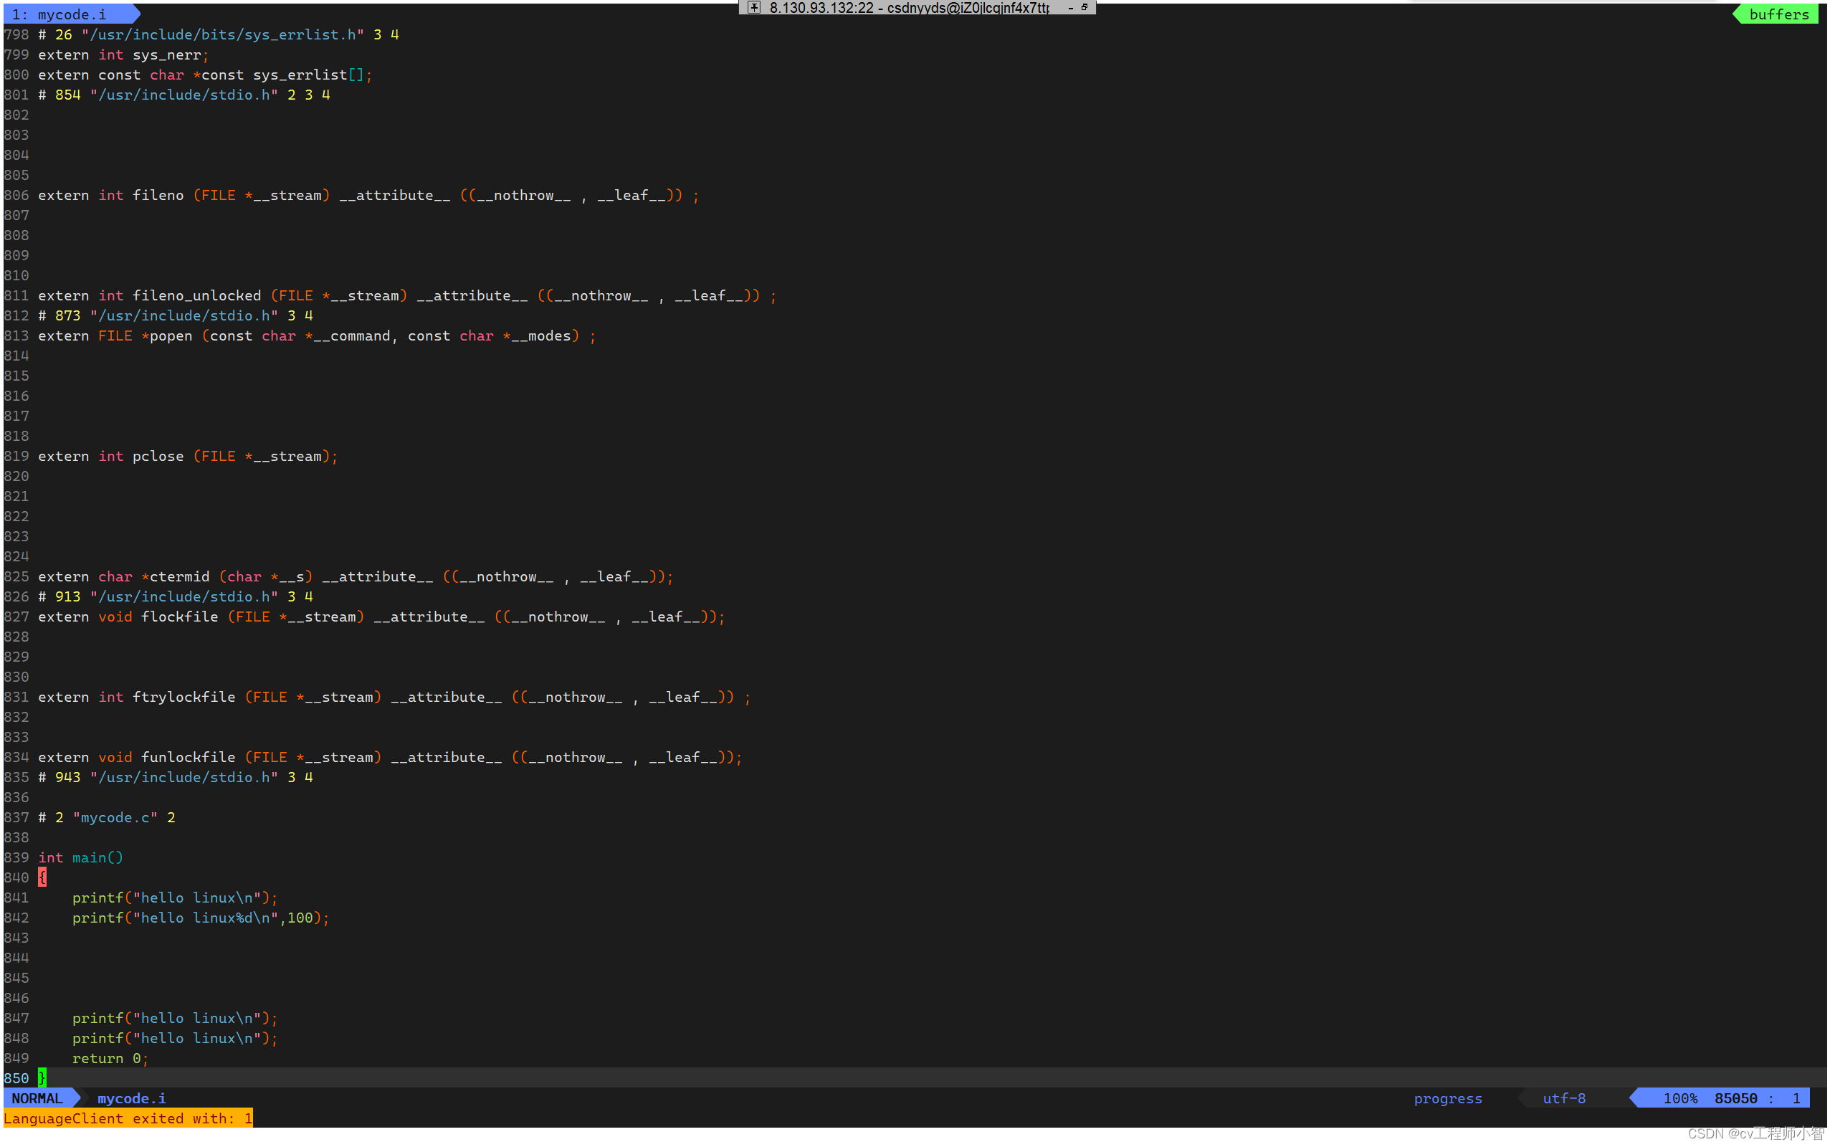Click the extern int fileno declaration
Viewport: 1835px width, 1147px height.
coord(368,195)
